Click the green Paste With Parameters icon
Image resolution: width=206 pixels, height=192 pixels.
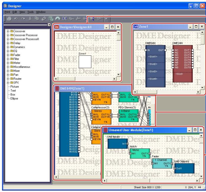[51, 18]
